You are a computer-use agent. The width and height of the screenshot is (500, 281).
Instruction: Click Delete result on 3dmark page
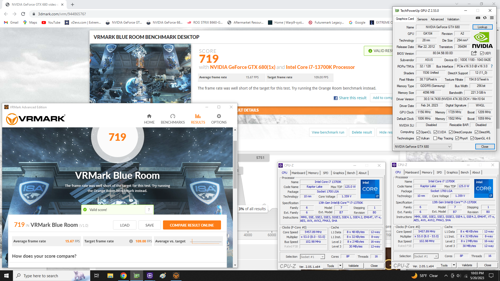point(362,132)
